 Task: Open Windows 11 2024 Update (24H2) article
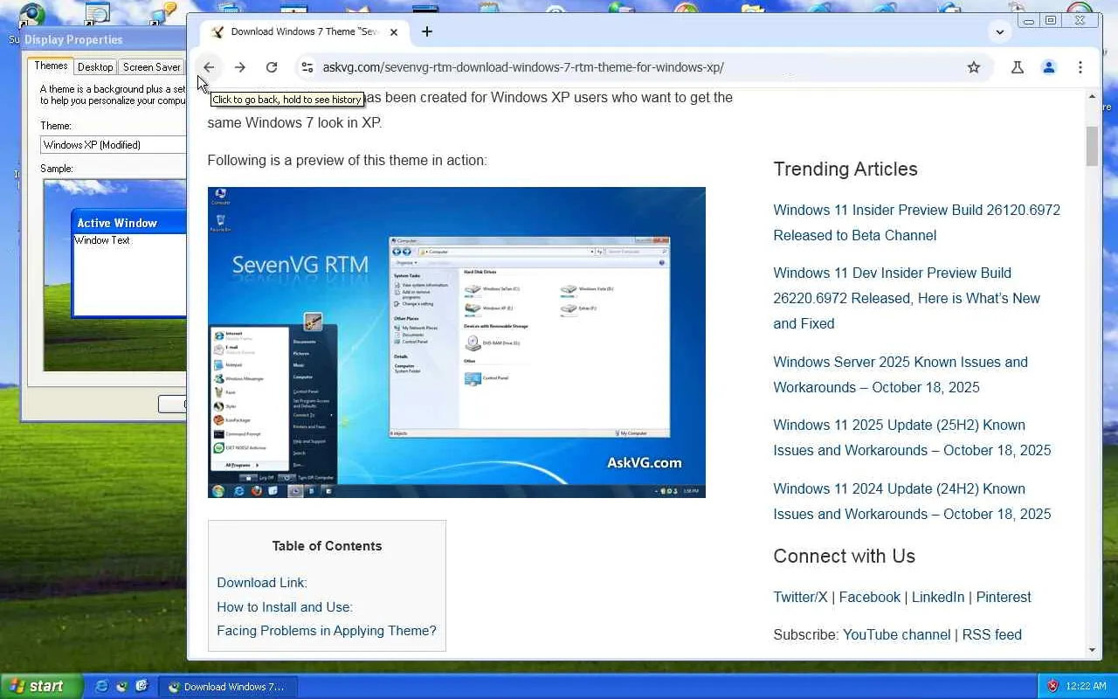pyautogui.click(x=912, y=502)
